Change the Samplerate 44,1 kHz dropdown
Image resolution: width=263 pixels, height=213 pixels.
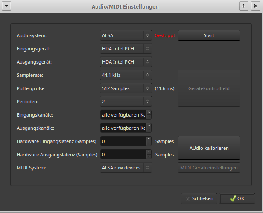point(126,75)
